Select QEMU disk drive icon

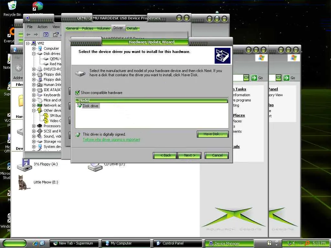46,59
